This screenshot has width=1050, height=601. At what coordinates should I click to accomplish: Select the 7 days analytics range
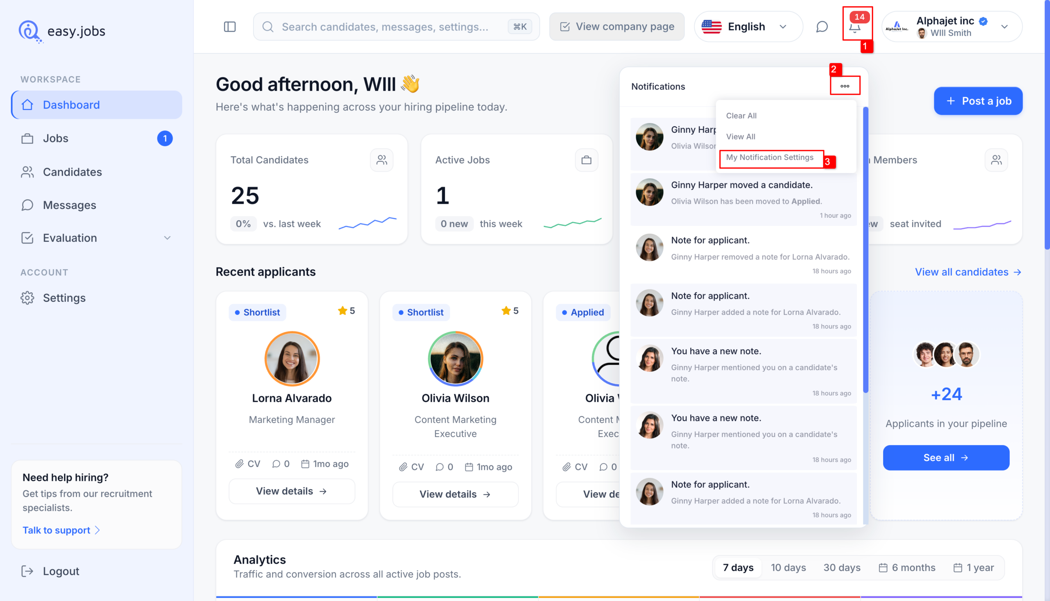point(738,567)
